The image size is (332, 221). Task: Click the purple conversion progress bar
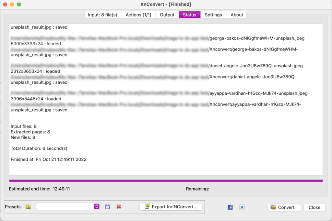coord(166,181)
